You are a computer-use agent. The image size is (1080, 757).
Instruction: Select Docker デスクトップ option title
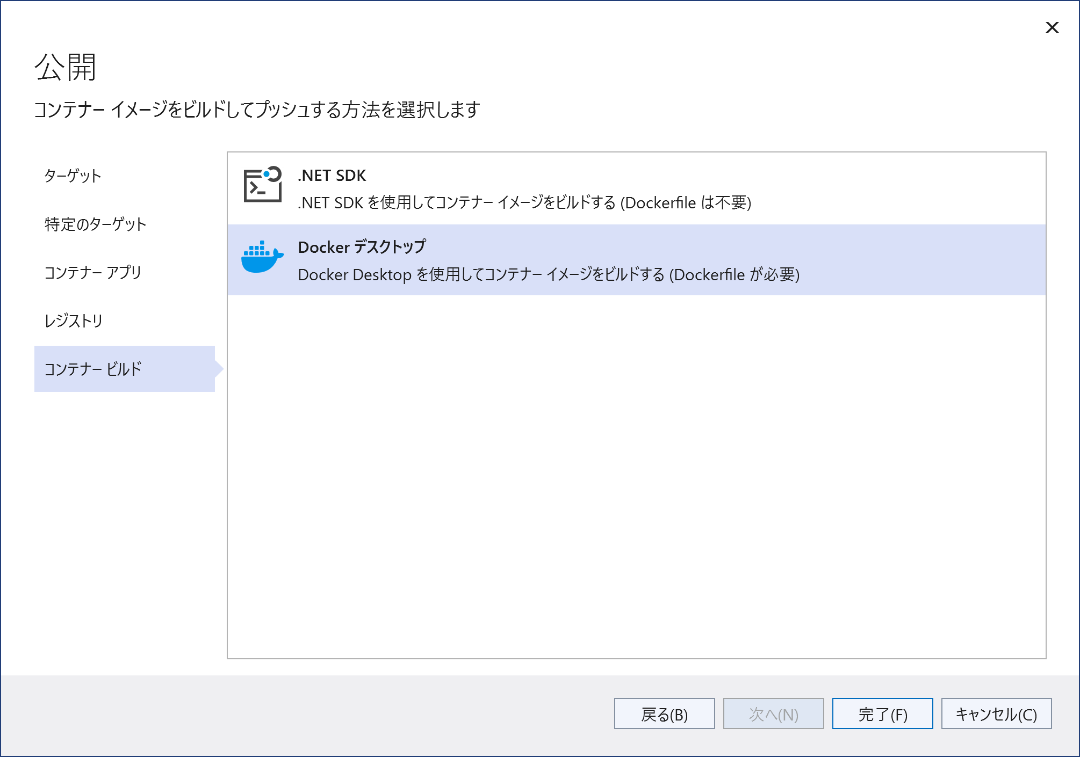(x=362, y=247)
